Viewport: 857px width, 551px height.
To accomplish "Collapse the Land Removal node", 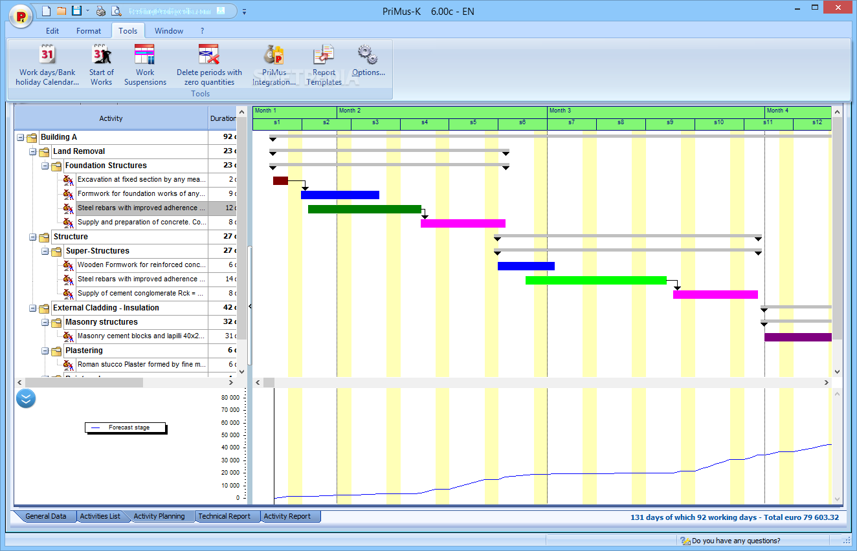I will click(33, 151).
